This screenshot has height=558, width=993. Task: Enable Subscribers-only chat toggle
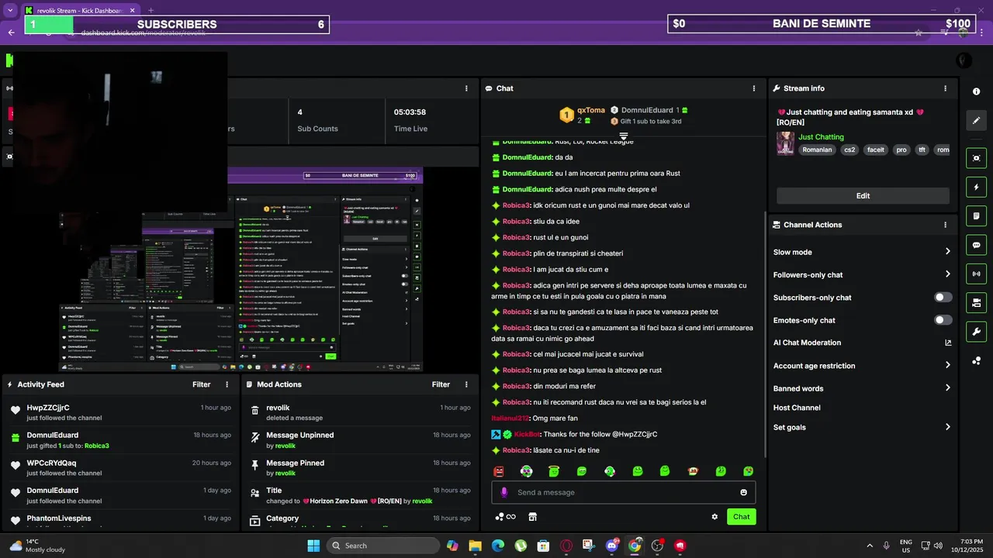pyautogui.click(x=943, y=297)
